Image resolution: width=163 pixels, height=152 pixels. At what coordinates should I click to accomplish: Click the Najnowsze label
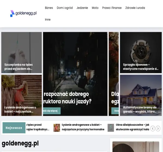[x=14, y=128]
